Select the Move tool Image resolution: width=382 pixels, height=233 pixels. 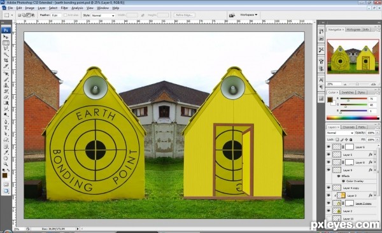(x=6, y=37)
